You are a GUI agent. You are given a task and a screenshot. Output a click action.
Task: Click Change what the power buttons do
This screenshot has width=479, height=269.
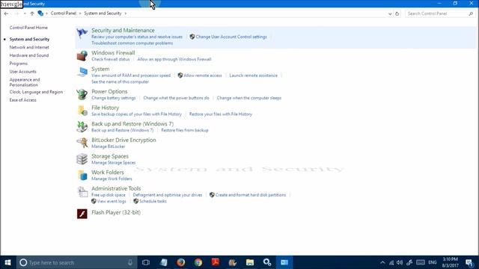coord(176,98)
